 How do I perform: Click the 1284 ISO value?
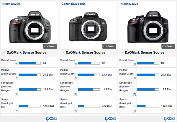pyautogui.click(x=48, y=106)
